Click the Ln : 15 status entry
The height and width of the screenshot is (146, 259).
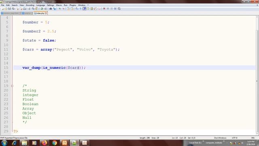175,138
